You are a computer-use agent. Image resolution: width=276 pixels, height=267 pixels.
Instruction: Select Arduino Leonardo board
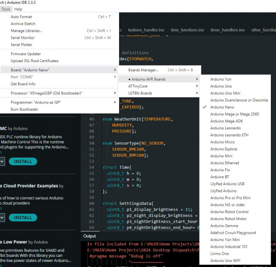tap(235, 128)
